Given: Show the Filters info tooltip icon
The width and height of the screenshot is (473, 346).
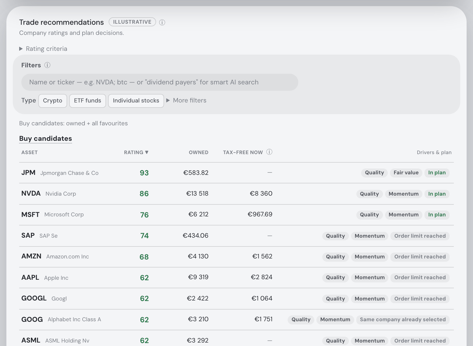Looking at the screenshot, I should [47, 65].
